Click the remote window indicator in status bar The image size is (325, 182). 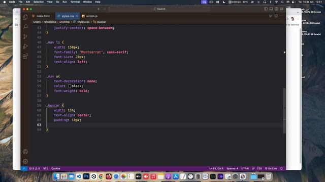tap(24, 168)
